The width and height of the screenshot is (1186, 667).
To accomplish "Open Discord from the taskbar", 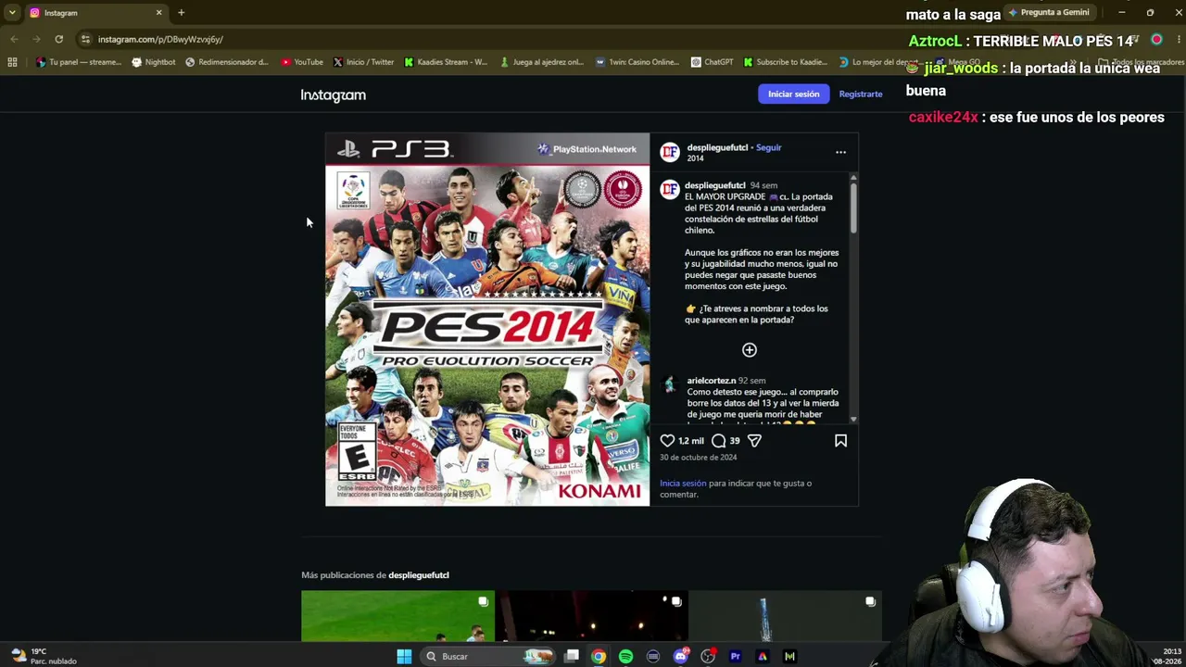I will coord(681,657).
